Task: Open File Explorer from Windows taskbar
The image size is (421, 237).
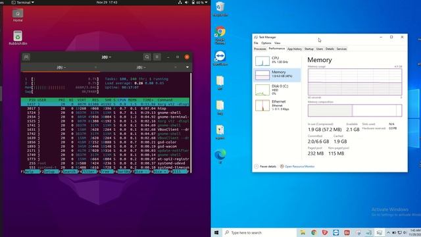Action: pos(303,232)
